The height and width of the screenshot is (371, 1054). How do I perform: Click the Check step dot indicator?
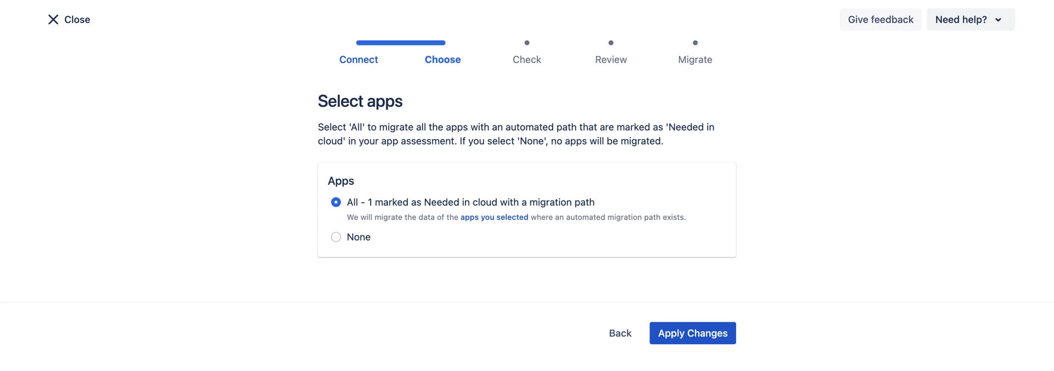click(x=526, y=43)
